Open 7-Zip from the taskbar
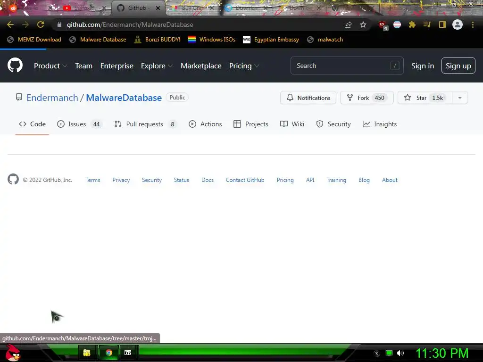This screenshot has width=483, height=362. [128, 353]
